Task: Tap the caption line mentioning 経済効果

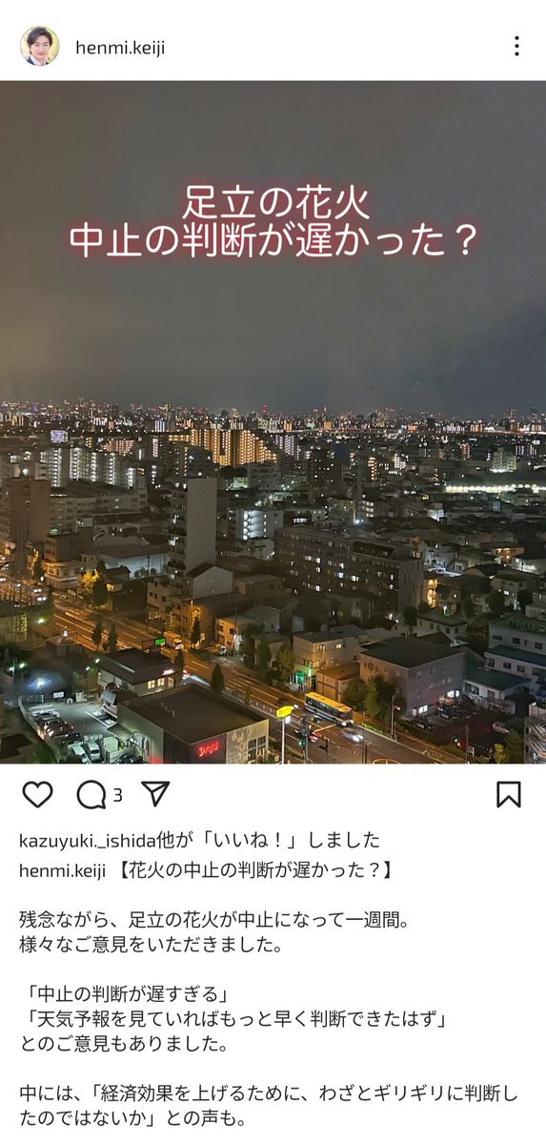Action: [x=269, y=1094]
